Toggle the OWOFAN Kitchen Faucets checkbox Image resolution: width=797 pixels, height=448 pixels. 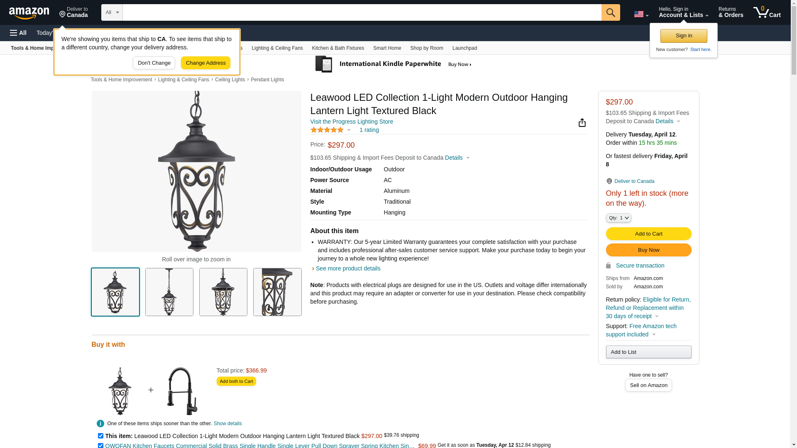pyautogui.click(x=100, y=446)
